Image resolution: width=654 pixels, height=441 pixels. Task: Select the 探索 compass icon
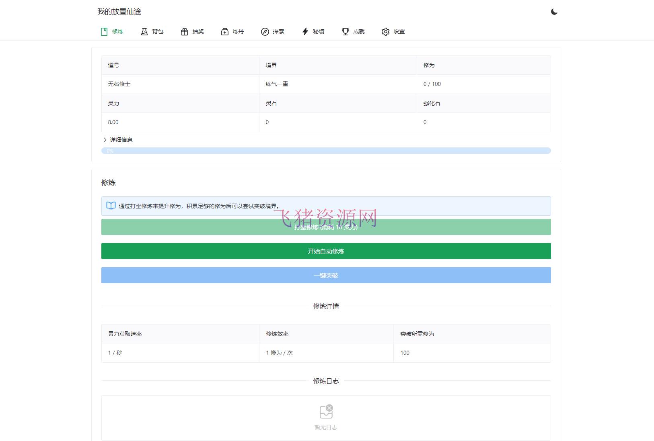pos(264,31)
